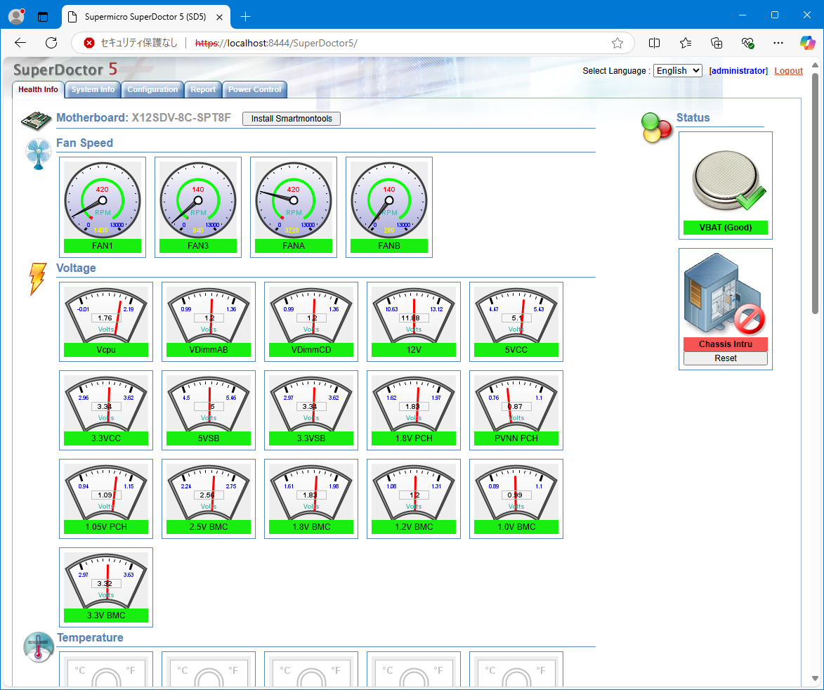Viewport: 824px width, 690px height.
Task: Click the Temperature section heading
Action: point(90,637)
